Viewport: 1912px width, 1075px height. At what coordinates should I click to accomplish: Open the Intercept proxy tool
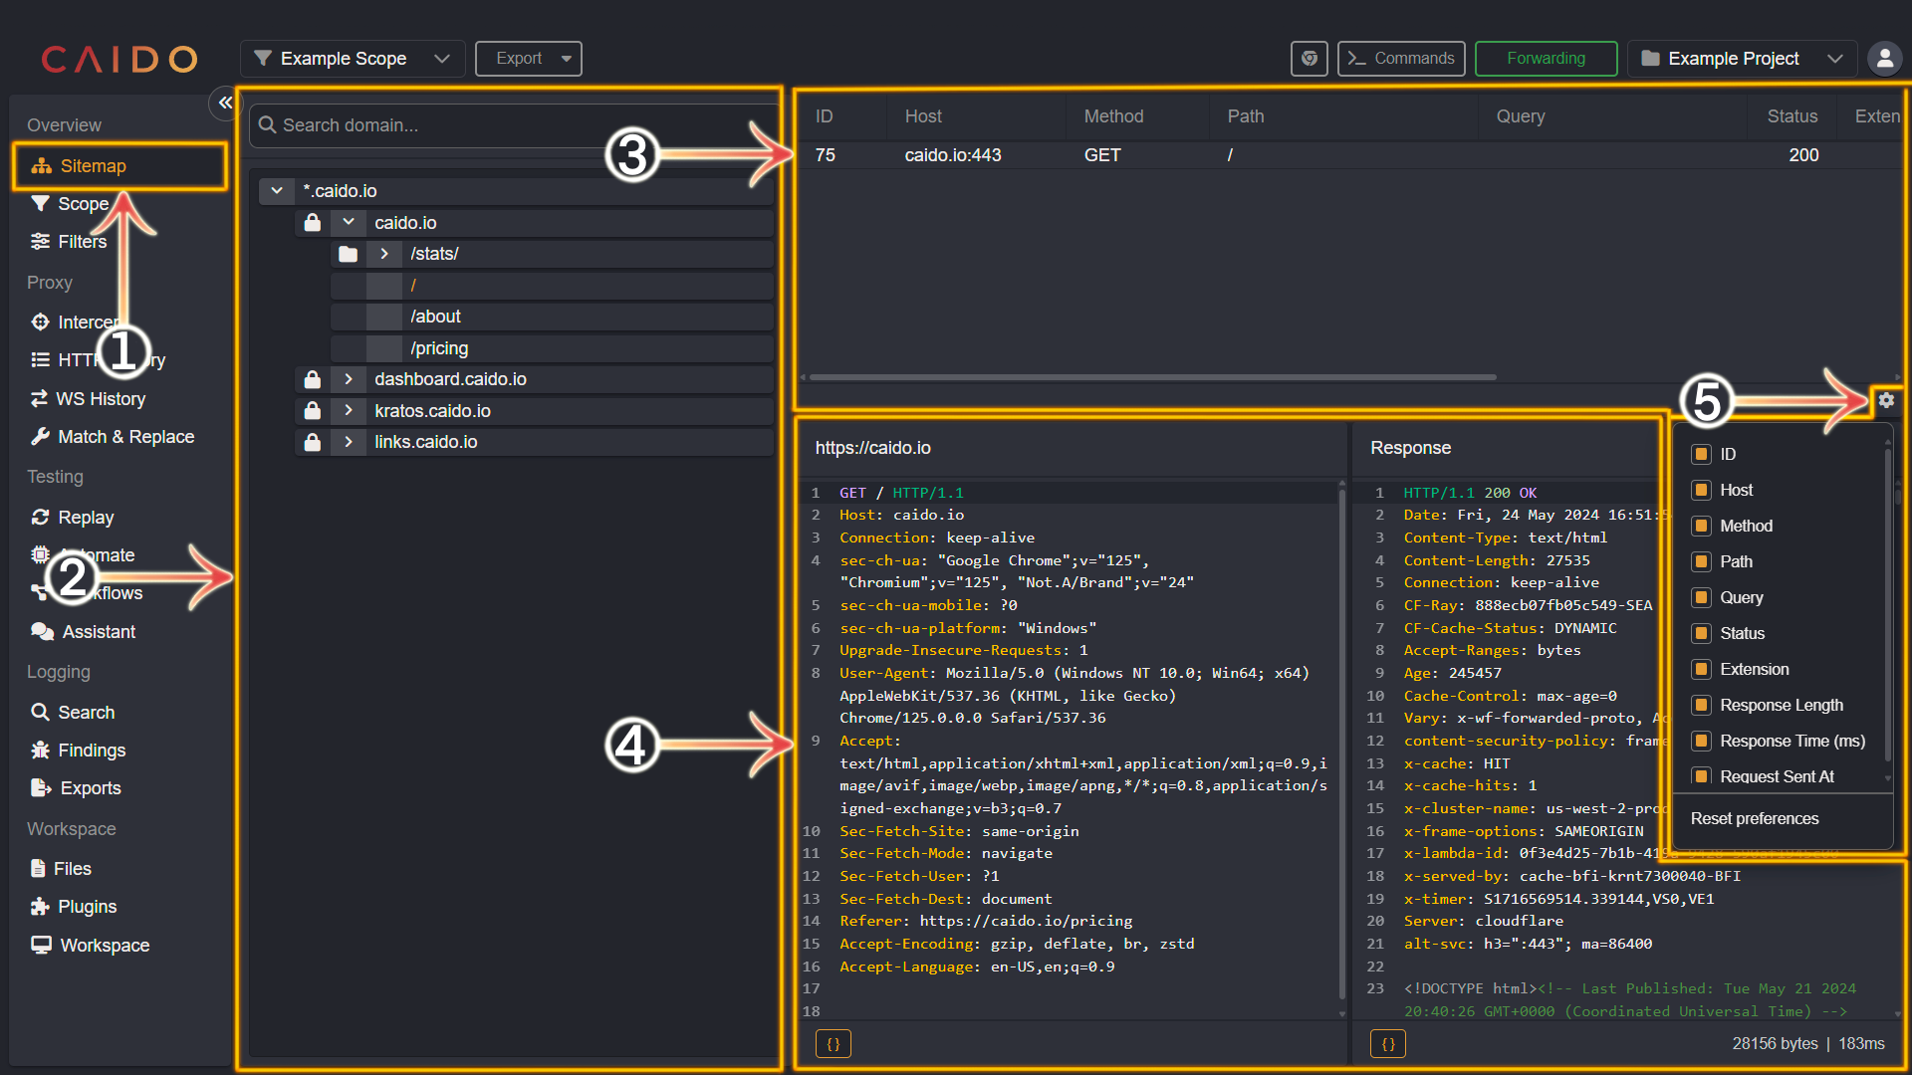tap(94, 321)
